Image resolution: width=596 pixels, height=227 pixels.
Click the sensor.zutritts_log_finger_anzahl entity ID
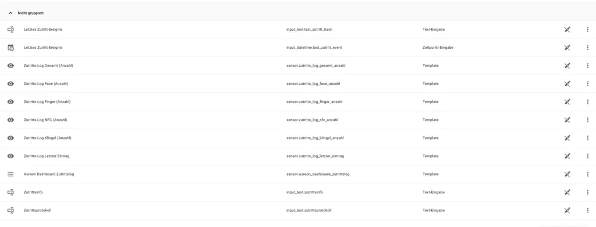tap(314, 101)
